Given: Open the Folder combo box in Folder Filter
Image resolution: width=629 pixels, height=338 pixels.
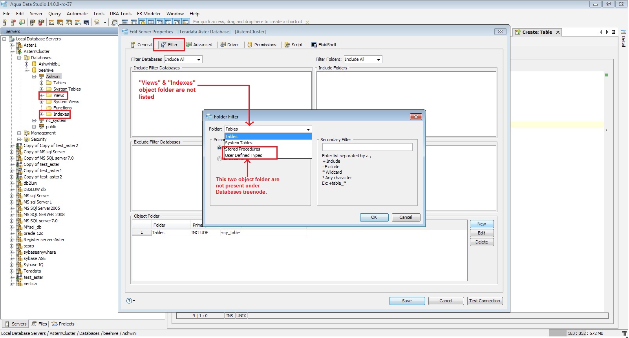Looking at the screenshot, I should pos(308,129).
